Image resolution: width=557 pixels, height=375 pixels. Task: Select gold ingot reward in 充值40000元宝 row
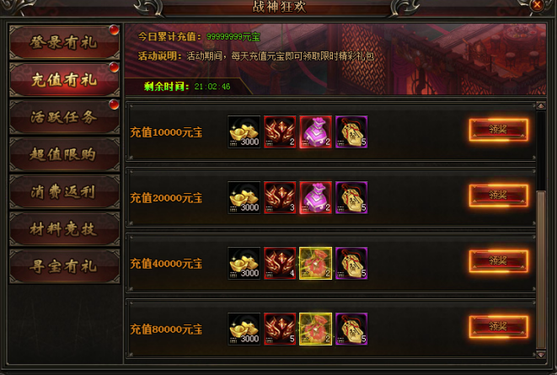click(x=244, y=263)
